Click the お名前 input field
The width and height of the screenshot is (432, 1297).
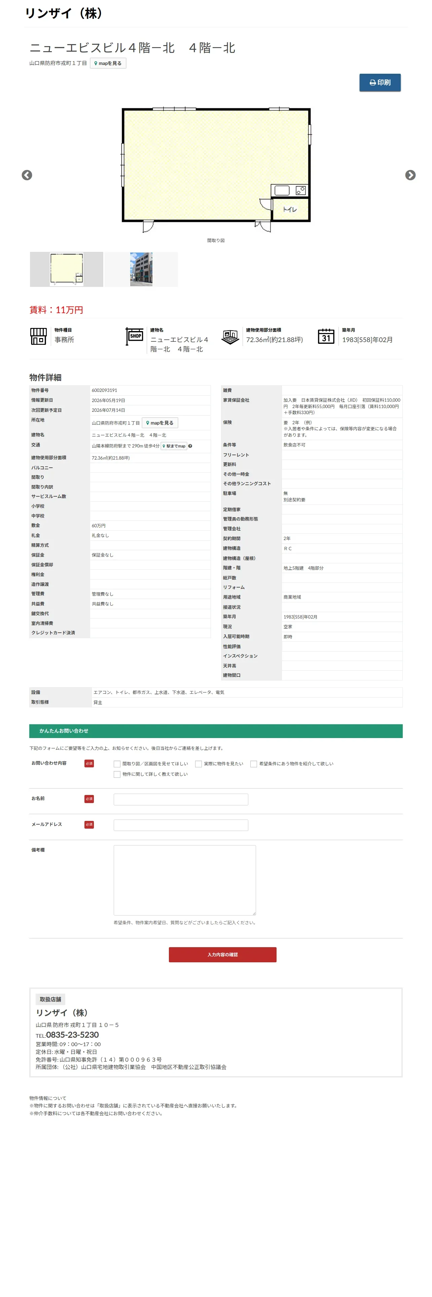click(181, 800)
